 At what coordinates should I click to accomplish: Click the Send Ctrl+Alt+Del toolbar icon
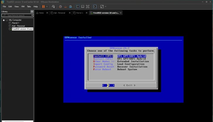tap(53, 6)
